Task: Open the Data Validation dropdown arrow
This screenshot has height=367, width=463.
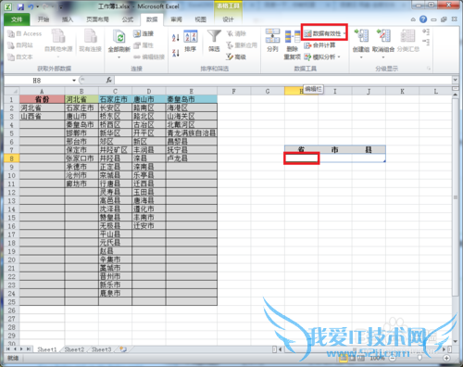Action: point(344,33)
